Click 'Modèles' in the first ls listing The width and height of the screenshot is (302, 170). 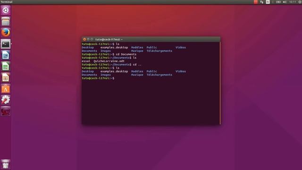tap(137, 47)
